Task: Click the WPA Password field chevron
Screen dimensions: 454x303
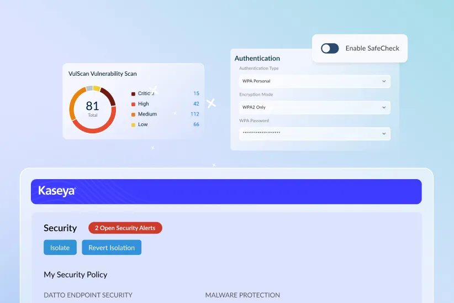Action: pos(384,134)
